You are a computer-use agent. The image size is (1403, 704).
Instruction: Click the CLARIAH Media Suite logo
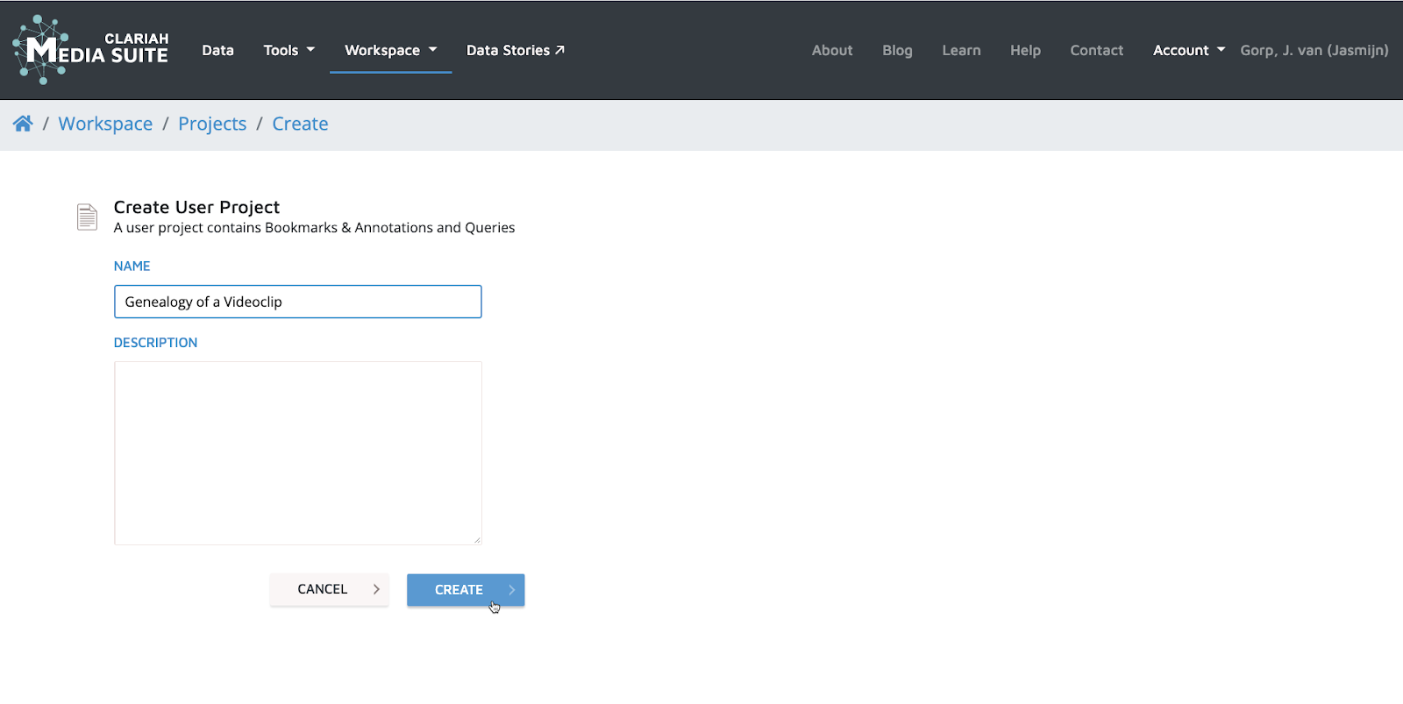pos(90,50)
